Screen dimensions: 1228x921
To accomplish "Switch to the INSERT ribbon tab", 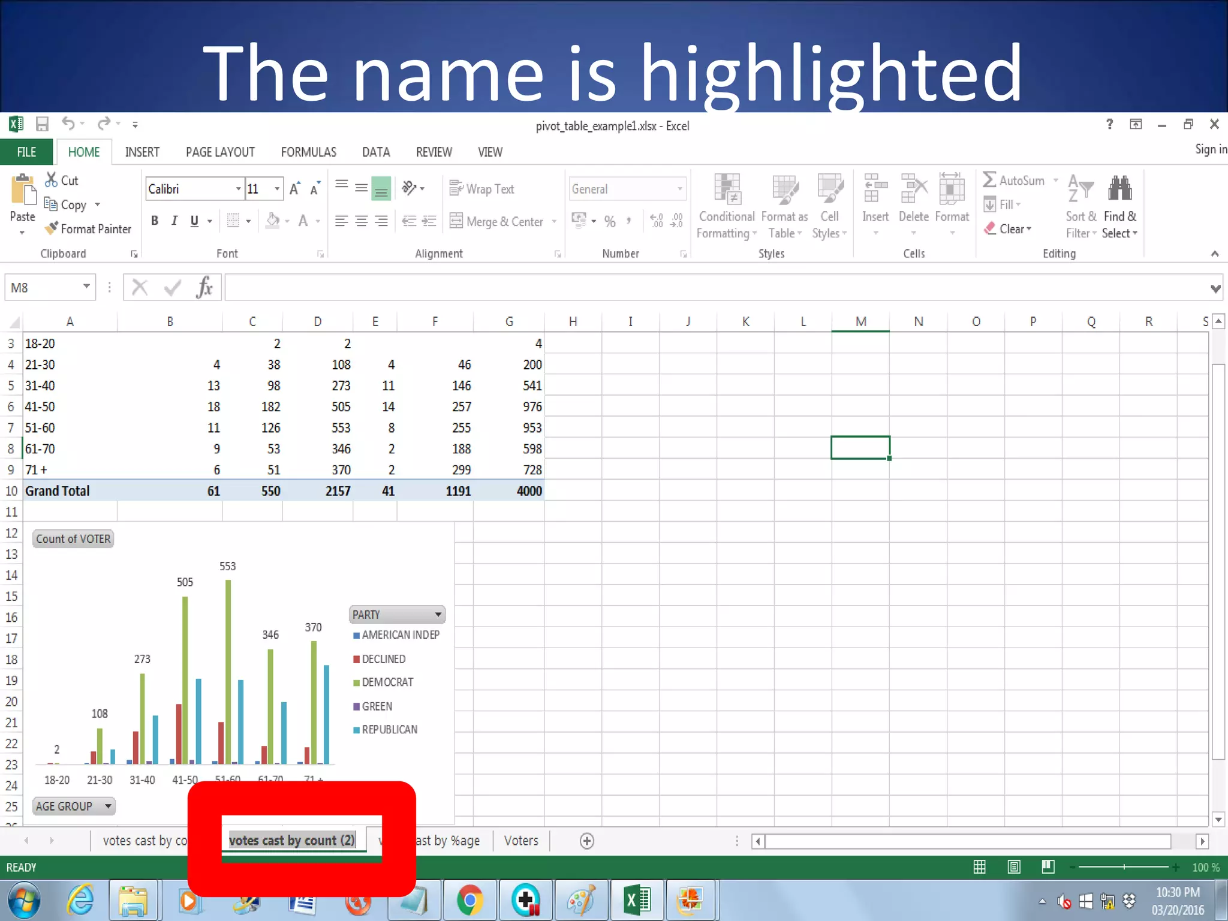I will pyautogui.click(x=142, y=152).
